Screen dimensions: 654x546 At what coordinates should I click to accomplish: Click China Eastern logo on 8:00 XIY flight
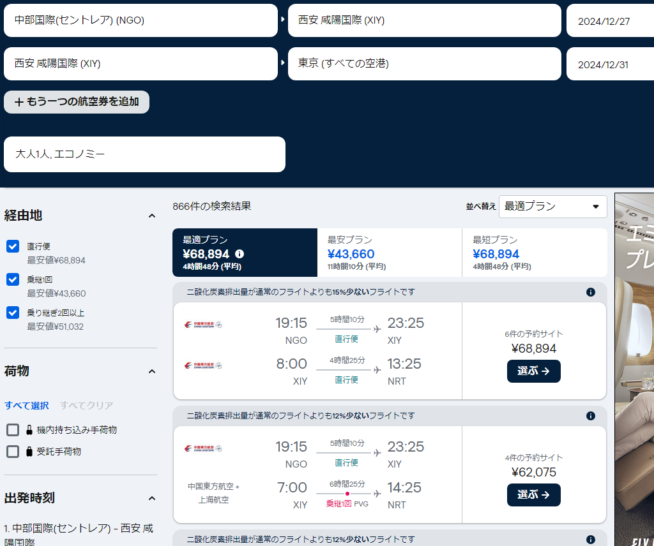point(203,365)
